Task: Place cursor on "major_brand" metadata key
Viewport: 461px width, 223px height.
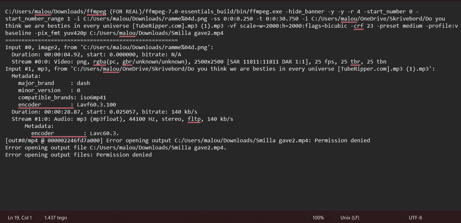Action: click(x=36, y=83)
